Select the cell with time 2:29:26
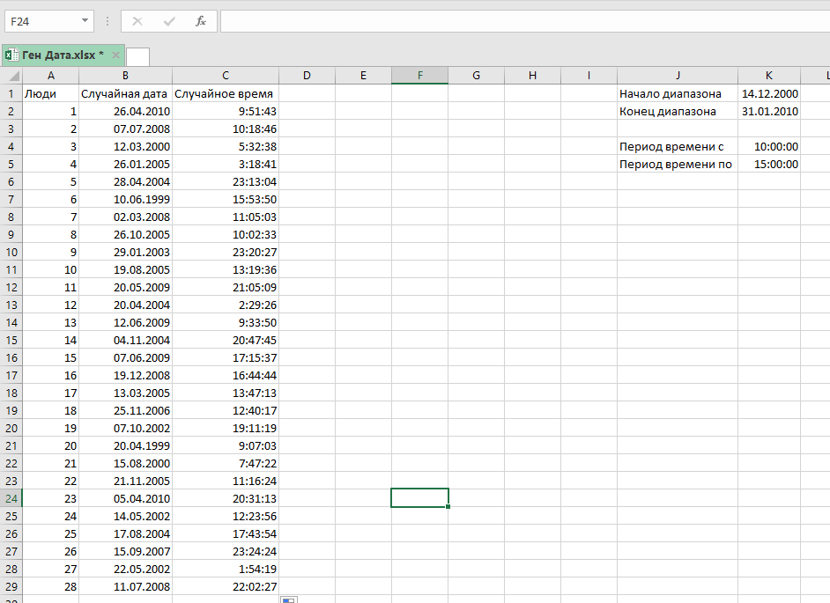The image size is (830, 603). 226,305
